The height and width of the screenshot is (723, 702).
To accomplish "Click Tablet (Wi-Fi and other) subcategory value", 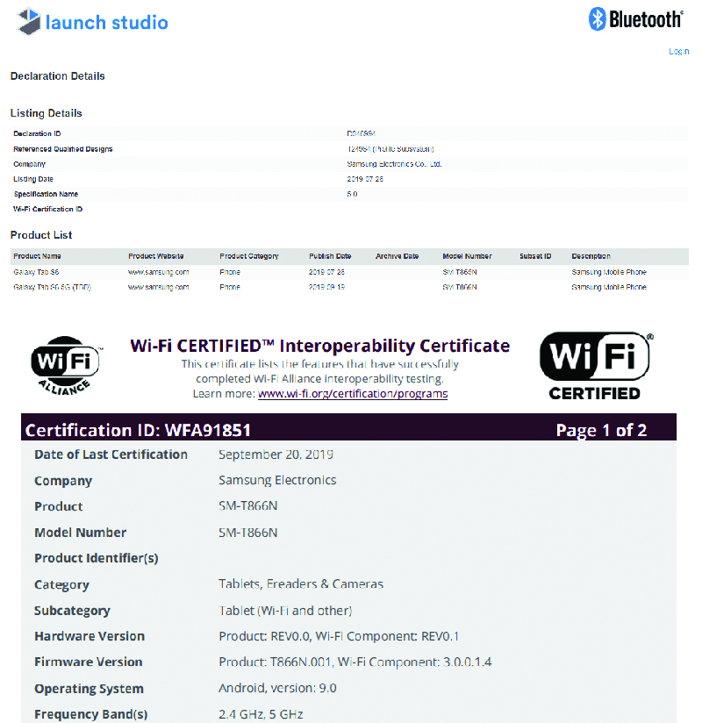I will 285,611.
